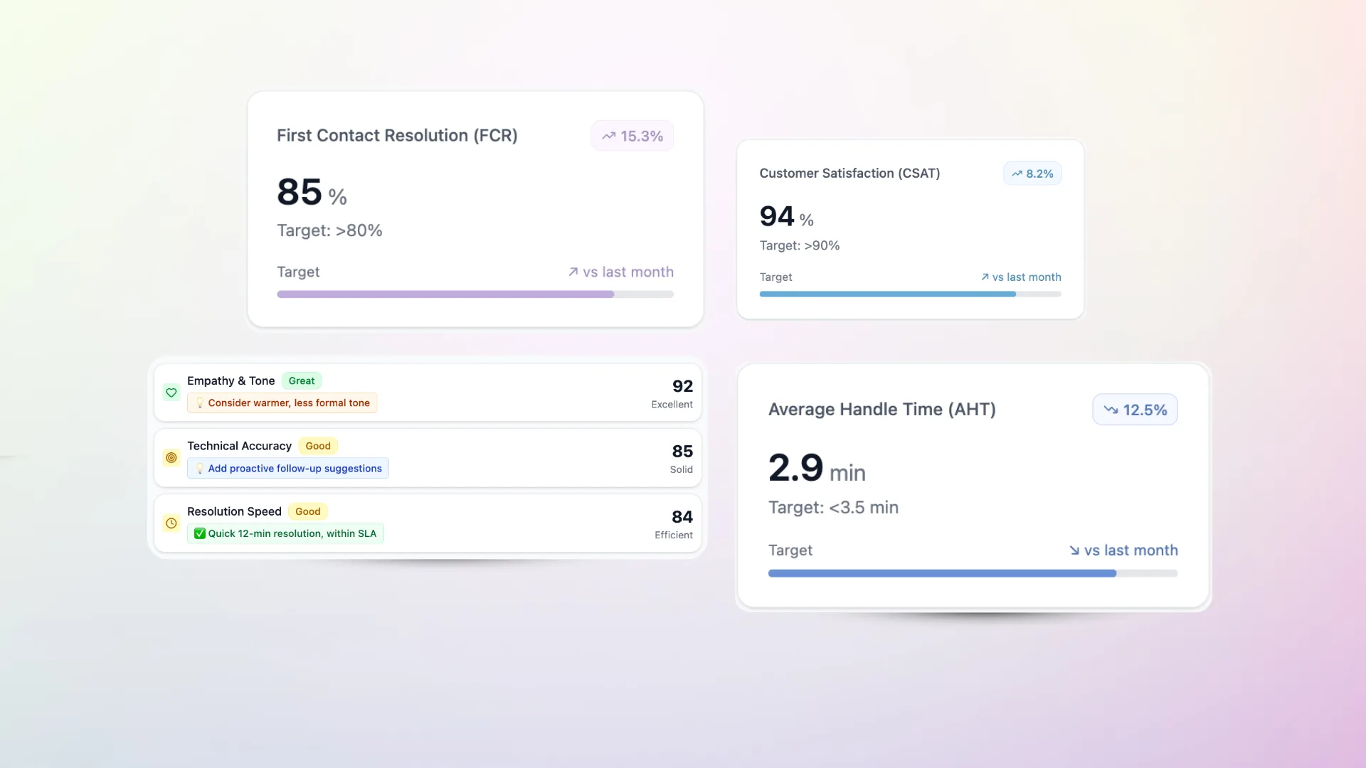Click 'Add proactive follow-up suggestions' tip
Viewport: 1366px width, 768px height.
pyautogui.click(x=295, y=469)
